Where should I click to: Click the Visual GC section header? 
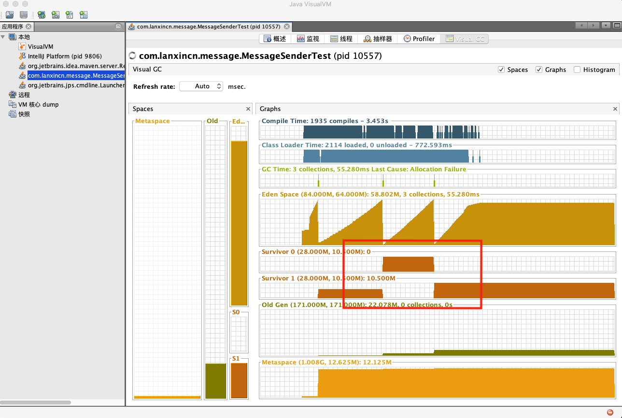point(147,69)
